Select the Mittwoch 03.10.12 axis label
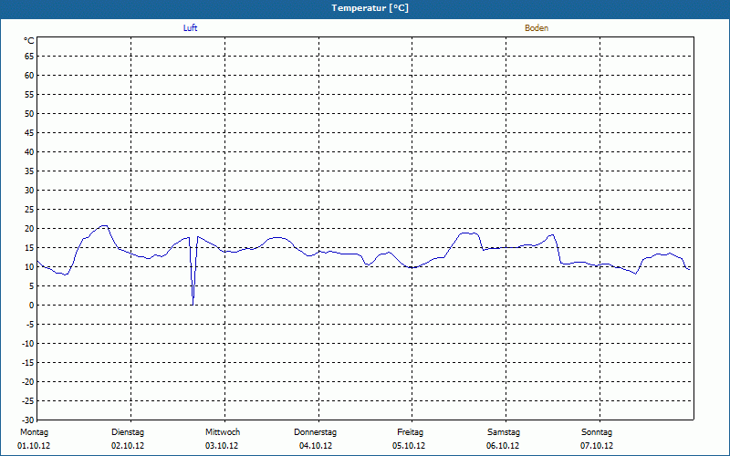Image resolution: width=730 pixels, height=456 pixels. point(222,439)
